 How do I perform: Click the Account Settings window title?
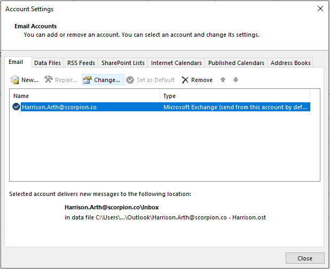[29, 9]
